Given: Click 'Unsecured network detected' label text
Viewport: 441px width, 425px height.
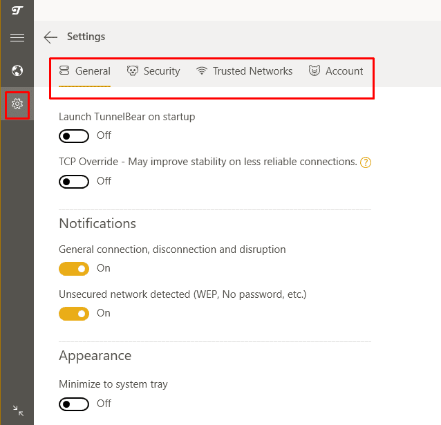Looking at the screenshot, I should coord(182,294).
